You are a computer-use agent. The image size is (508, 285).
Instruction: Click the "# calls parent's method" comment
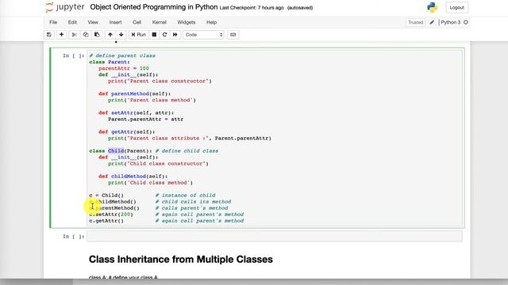pyautogui.click(x=192, y=207)
